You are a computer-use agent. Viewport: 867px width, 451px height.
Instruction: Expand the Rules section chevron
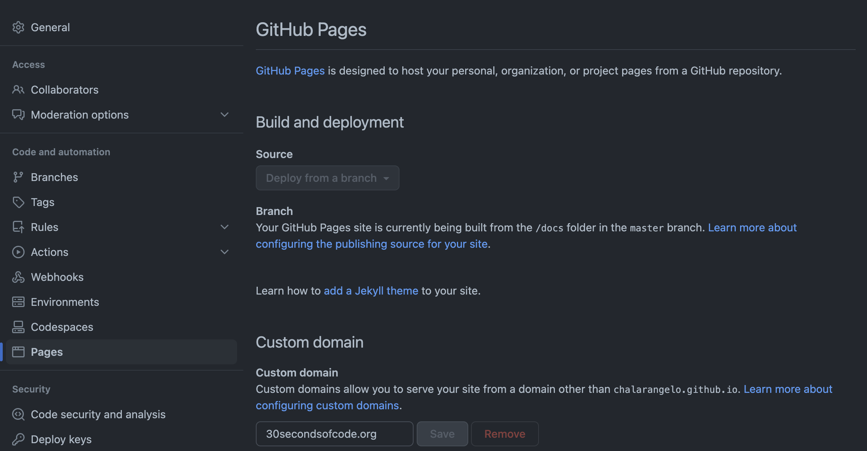tap(224, 227)
